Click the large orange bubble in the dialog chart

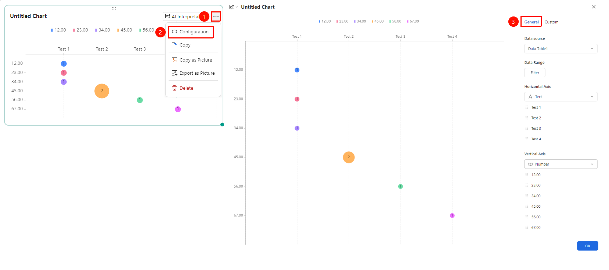coord(349,157)
